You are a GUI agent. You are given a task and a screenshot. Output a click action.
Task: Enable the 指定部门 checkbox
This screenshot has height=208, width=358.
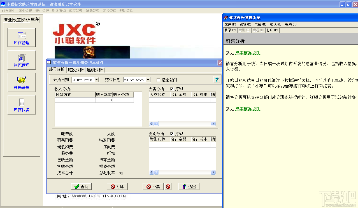[158, 80]
